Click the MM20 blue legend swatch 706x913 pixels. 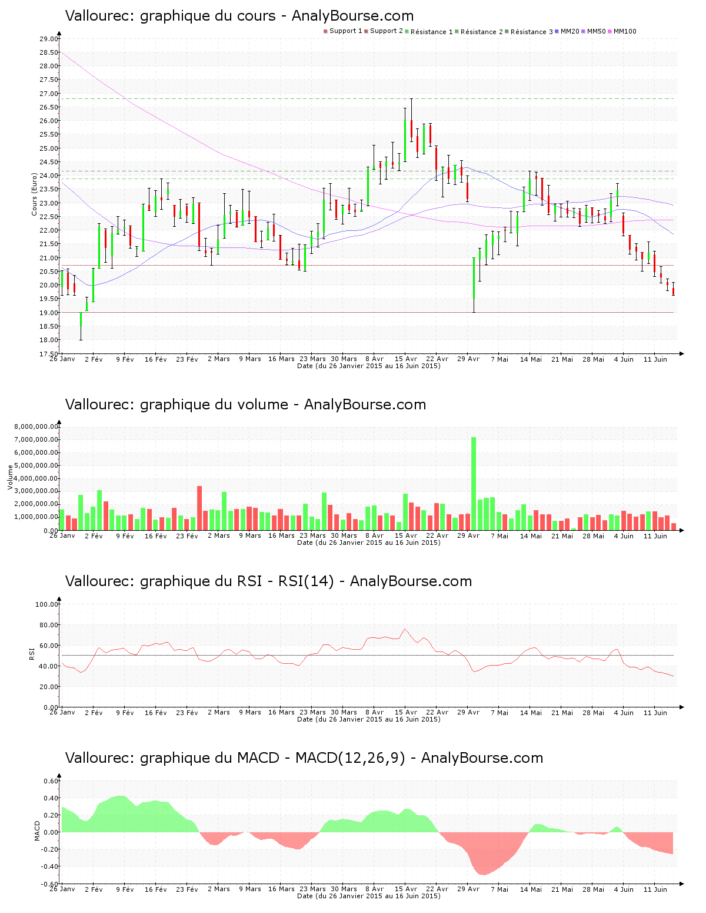coord(557,31)
